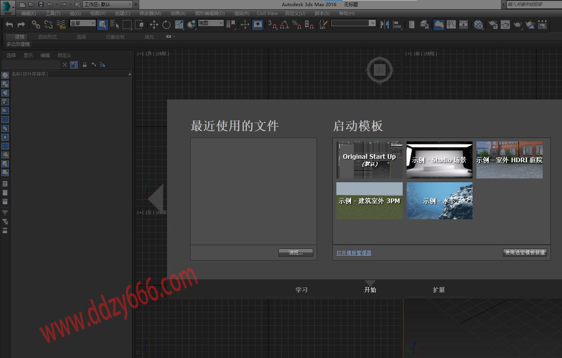Switch to the 学习 tab on welcome screen
This screenshot has height=358, width=562.
pos(302,290)
